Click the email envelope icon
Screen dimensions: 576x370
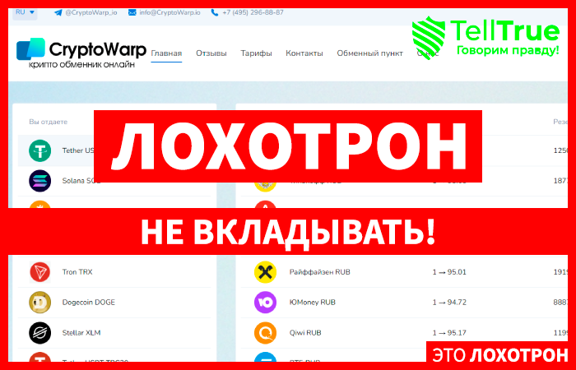(132, 12)
